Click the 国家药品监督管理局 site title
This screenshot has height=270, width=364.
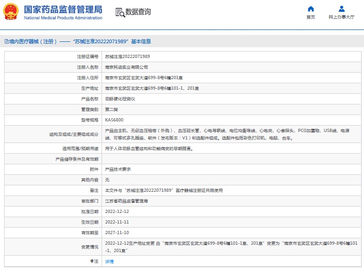(63, 9)
